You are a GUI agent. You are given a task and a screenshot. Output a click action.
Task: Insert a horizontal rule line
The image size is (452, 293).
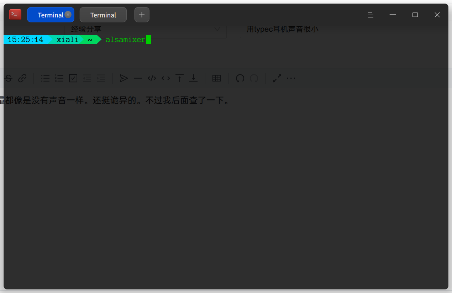138,78
